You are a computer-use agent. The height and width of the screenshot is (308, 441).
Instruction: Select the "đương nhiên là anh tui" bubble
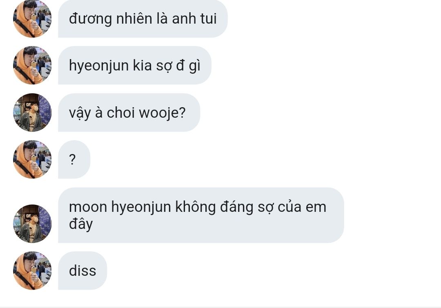(x=143, y=18)
